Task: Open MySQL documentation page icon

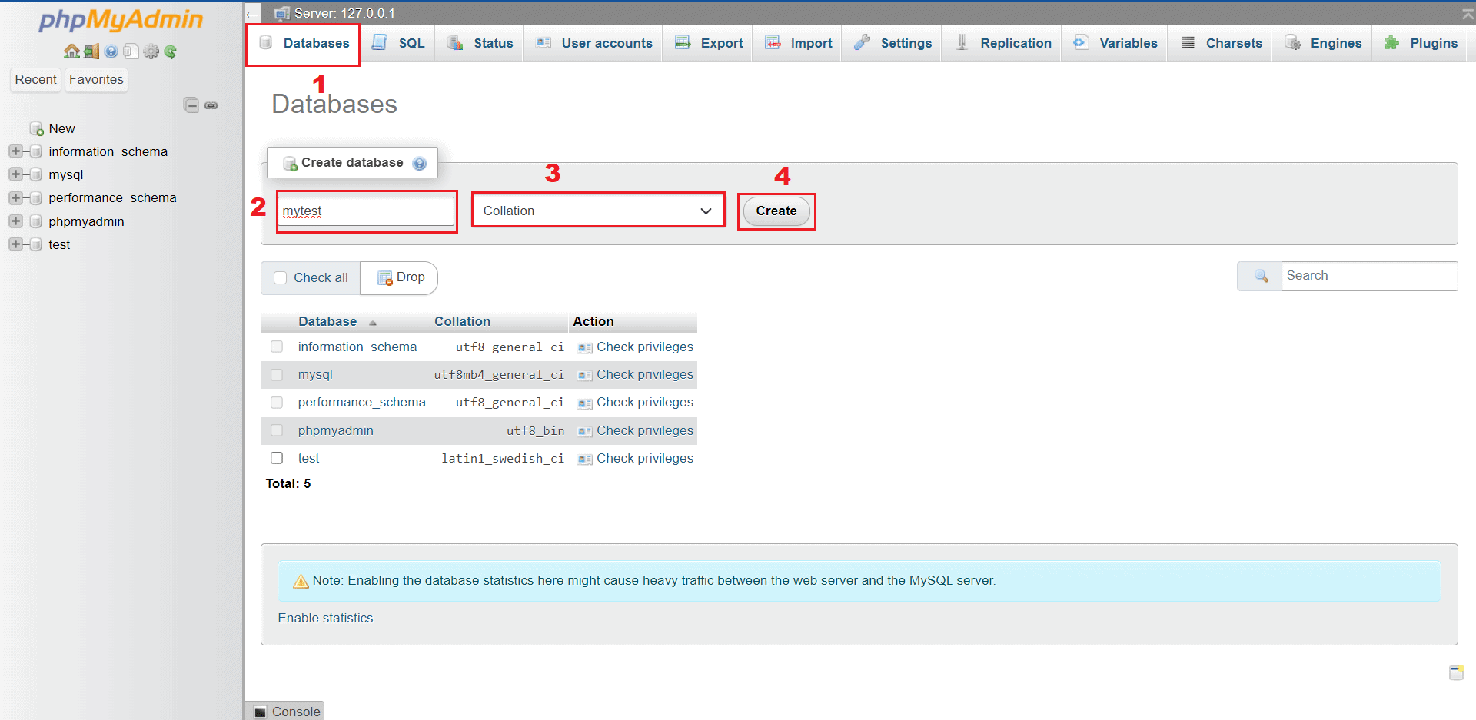Action: pyautogui.click(x=130, y=51)
